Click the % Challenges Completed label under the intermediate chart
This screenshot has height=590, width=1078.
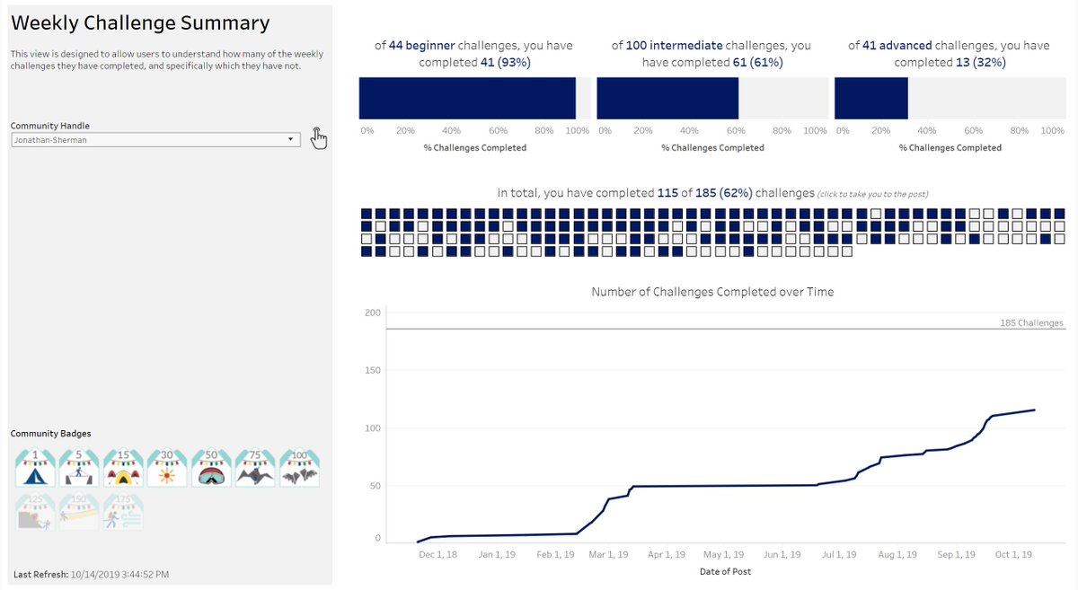point(712,147)
